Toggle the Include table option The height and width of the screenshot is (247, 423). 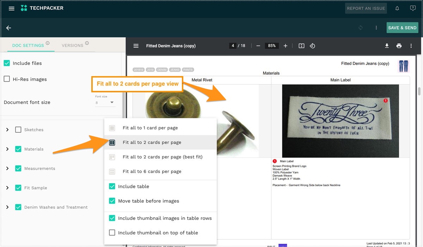pyautogui.click(x=112, y=186)
